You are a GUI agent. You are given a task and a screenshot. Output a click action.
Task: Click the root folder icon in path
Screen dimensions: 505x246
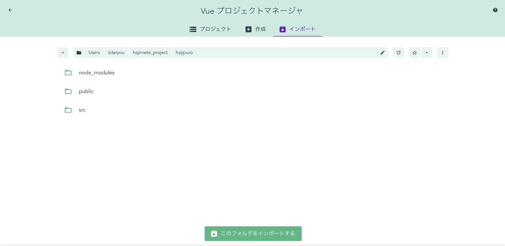click(79, 52)
